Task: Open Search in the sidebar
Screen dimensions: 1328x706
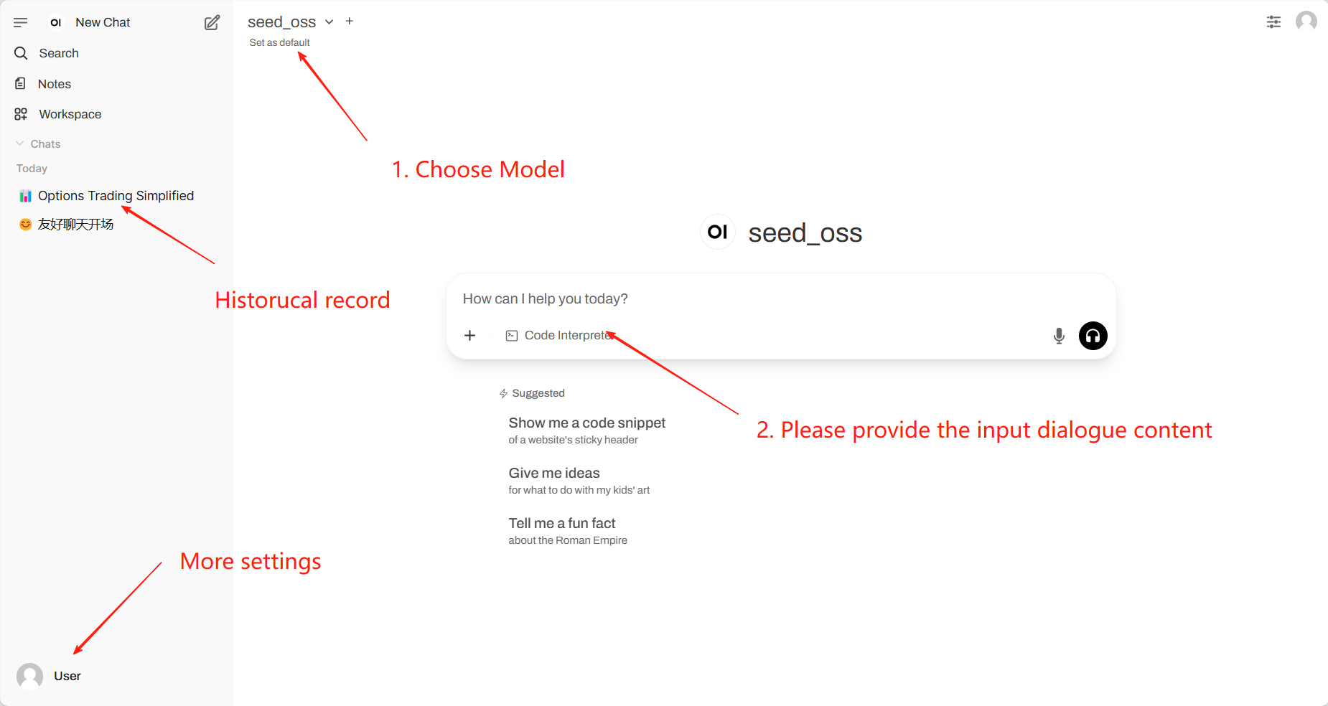Action: click(x=58, y=53)
